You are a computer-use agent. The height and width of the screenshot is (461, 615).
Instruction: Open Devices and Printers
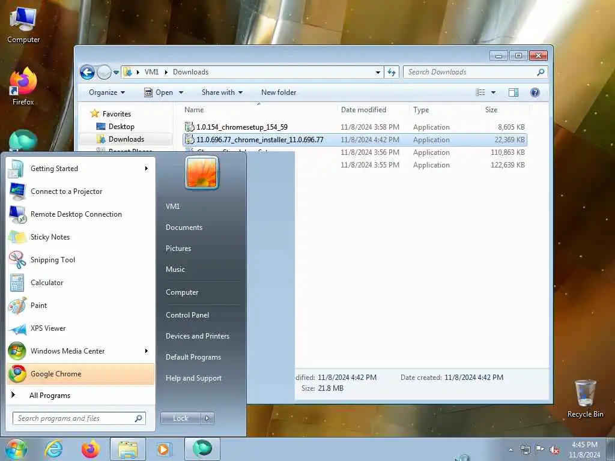pyautogui.click(x=197, y=336)
